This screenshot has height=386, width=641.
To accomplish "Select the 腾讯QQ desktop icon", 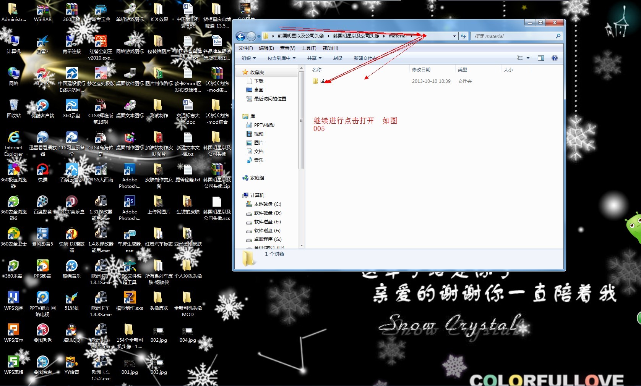I will [72, 333].
